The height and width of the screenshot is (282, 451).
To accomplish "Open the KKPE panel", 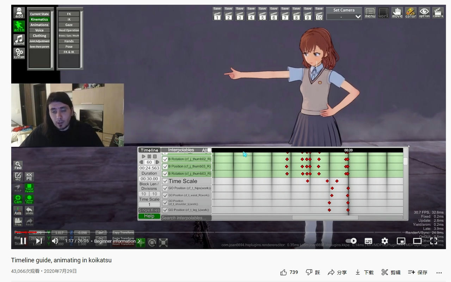I will pos(29,177).
